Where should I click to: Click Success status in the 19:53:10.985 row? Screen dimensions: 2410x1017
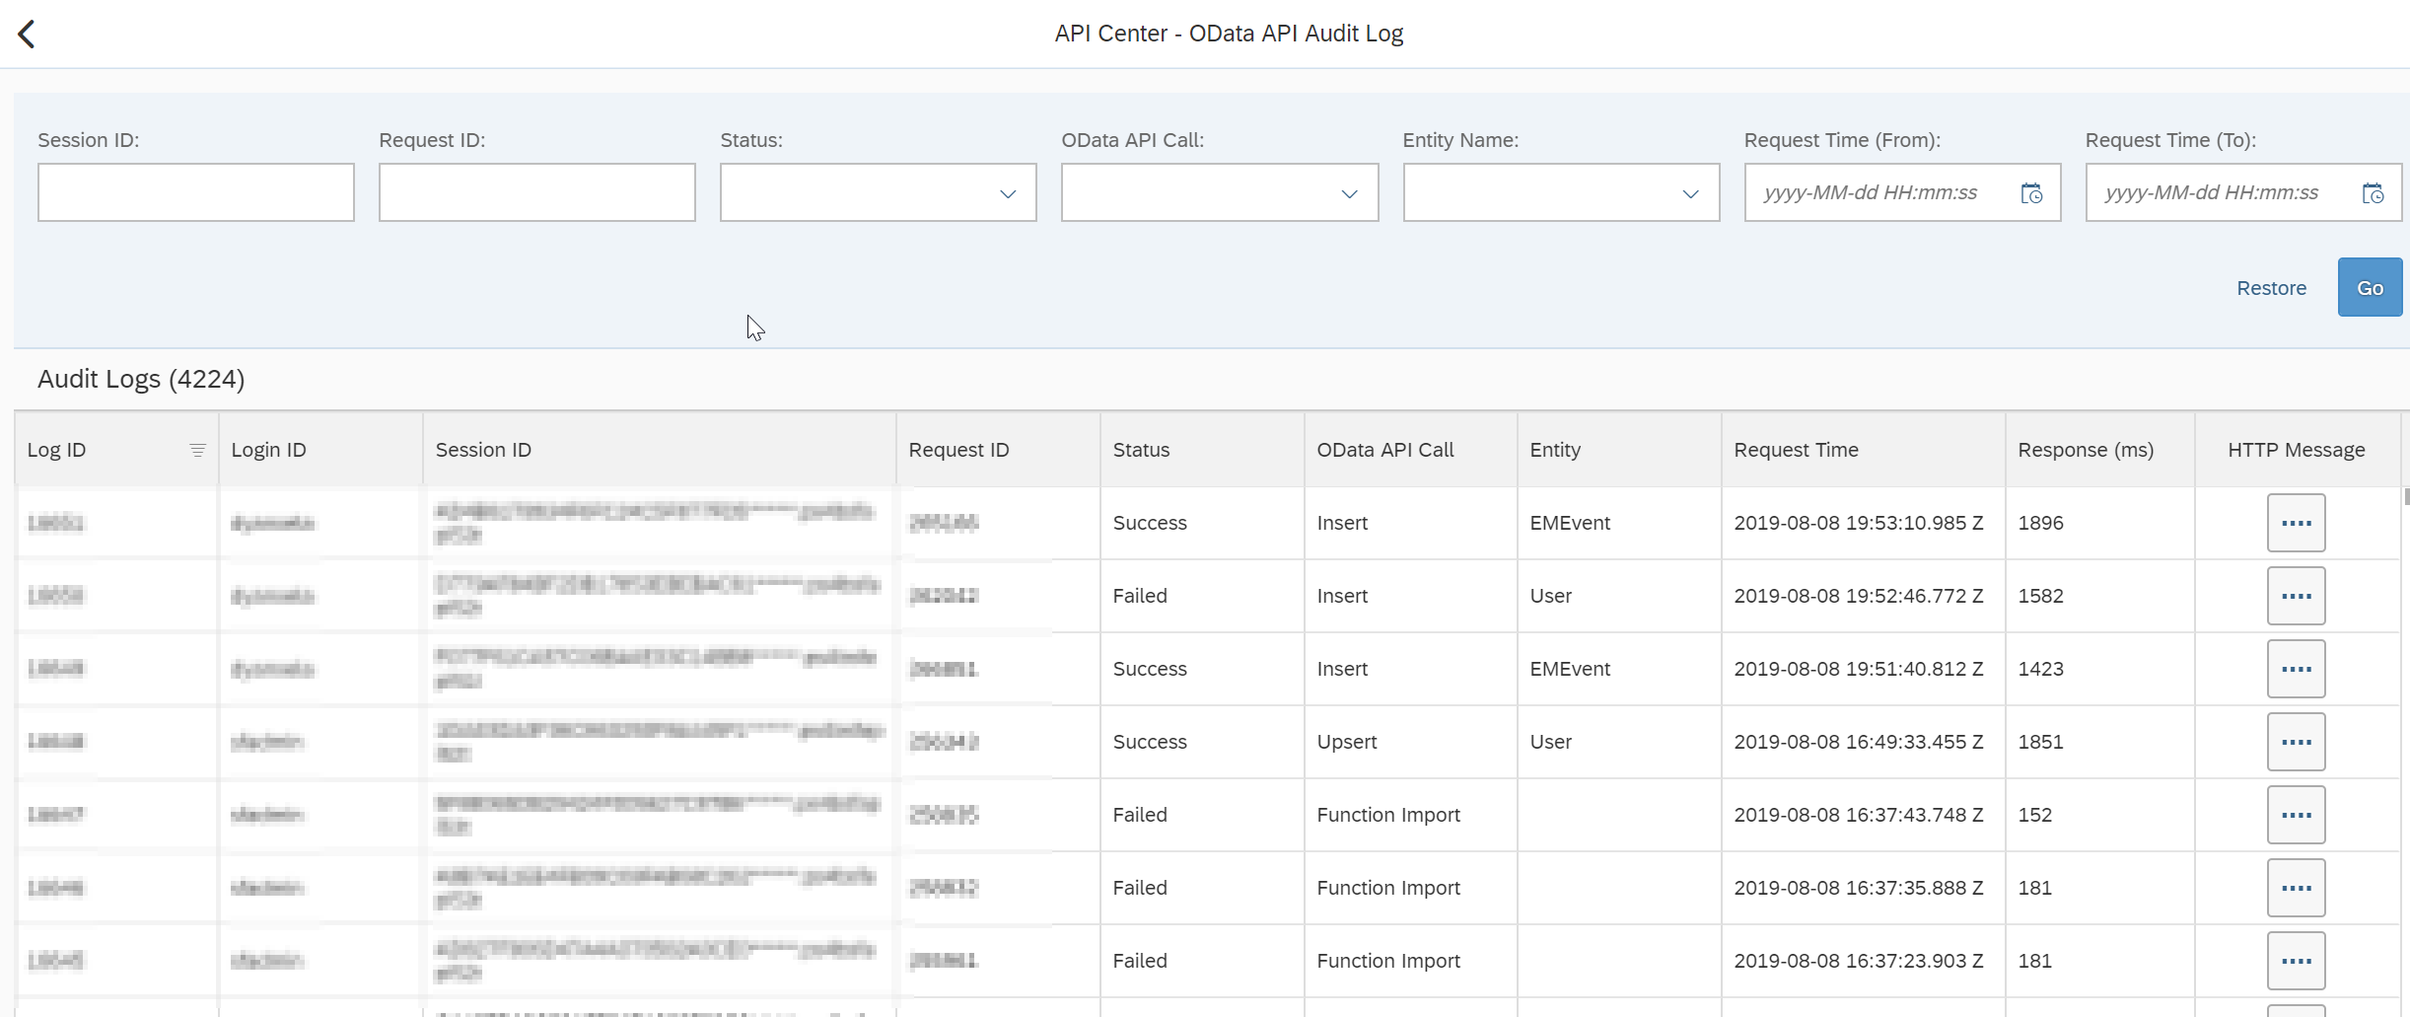[x=1150, y=523]
